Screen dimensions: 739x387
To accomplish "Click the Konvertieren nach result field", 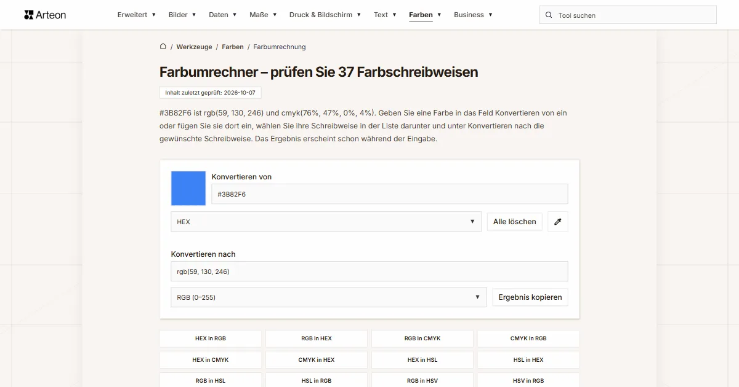I will click(x=369, y=272).
